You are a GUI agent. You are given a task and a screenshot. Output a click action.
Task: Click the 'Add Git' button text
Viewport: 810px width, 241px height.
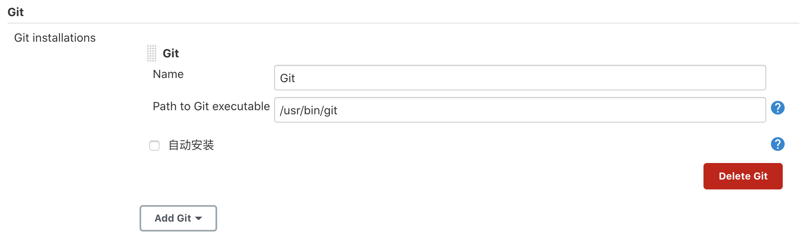coord(173,218)
